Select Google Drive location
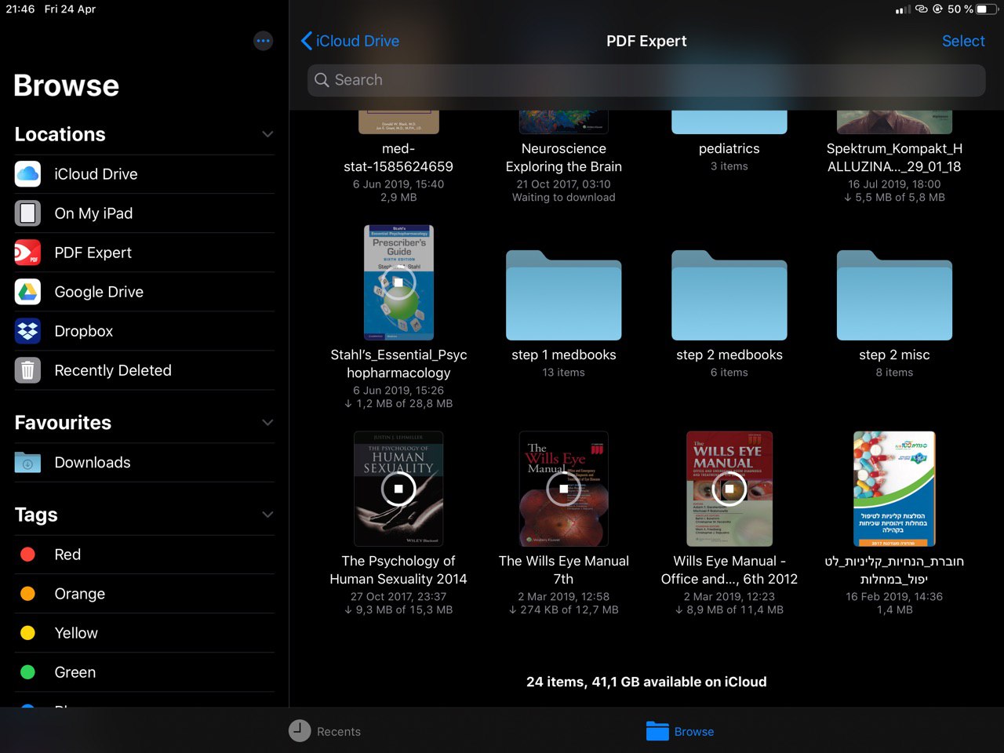 (x=144, y=292)
